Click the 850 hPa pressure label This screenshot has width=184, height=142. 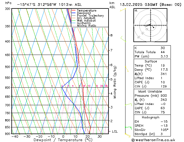point(8,127)
